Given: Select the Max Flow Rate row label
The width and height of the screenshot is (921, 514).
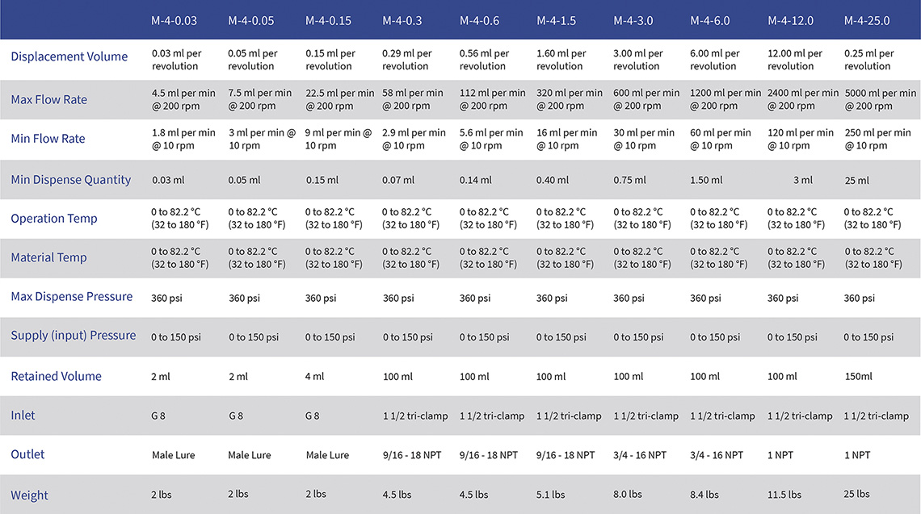Looking at the screenshot, I should click(x=48, y=100).
